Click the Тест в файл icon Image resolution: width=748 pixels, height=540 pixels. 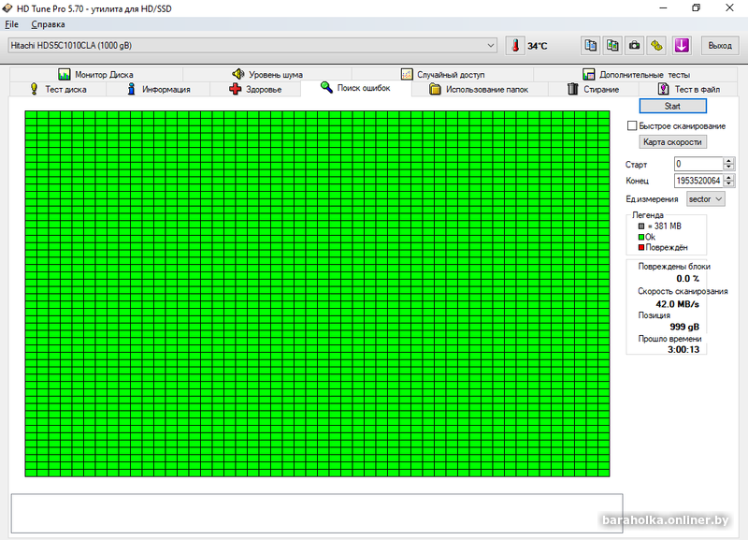[x=663, y=89]
